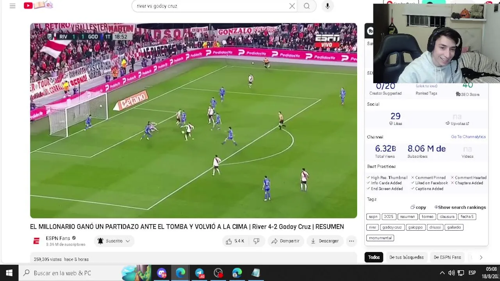Viewport: 500px width, 281px height.
Task: Click the Liked on Facebook check item
Action: [429, 183]
